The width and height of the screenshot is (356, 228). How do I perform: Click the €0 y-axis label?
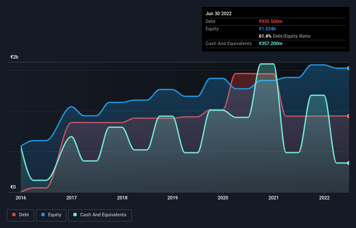pos(13,187)
